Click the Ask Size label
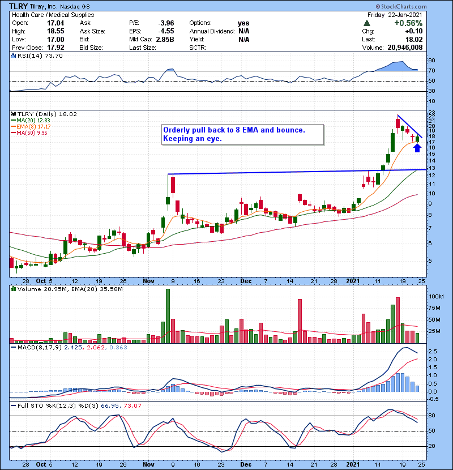The width and height of the screenshot is (453, 470). (x=92, y=31)
